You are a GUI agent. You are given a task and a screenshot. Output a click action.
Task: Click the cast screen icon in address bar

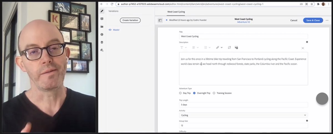301,4
